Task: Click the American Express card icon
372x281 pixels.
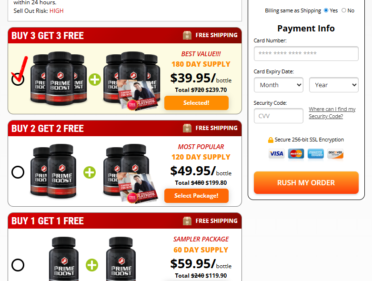Action: click(315, 154)
